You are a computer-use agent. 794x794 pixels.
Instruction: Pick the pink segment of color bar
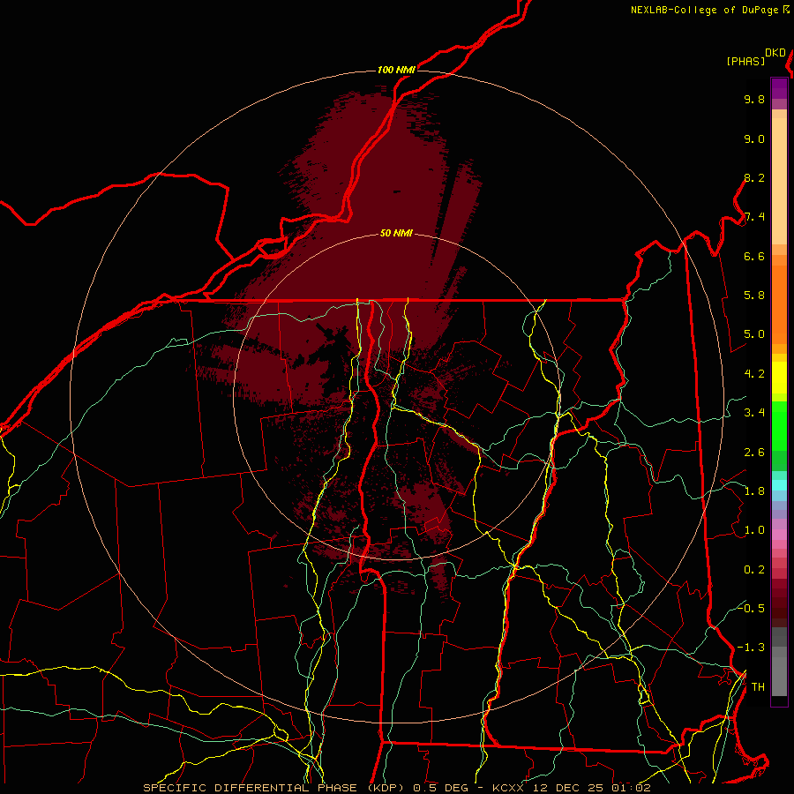pos(779,535)
